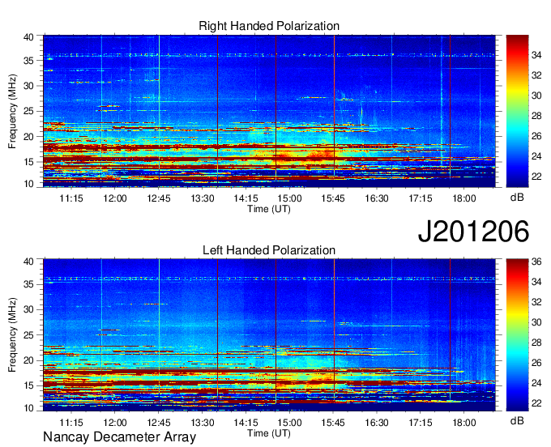
Task: Click the bottom spectrogram plot area
Action: 269,335
